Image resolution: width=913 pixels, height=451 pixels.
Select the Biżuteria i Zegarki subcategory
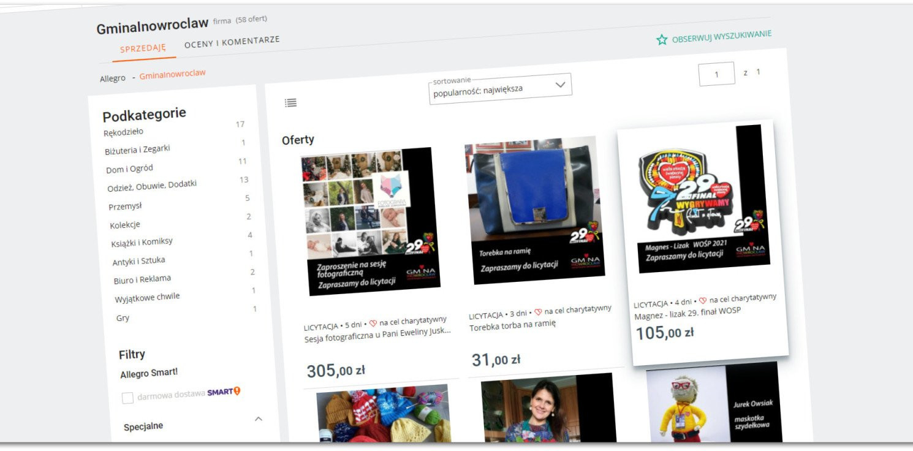(137, 150)
